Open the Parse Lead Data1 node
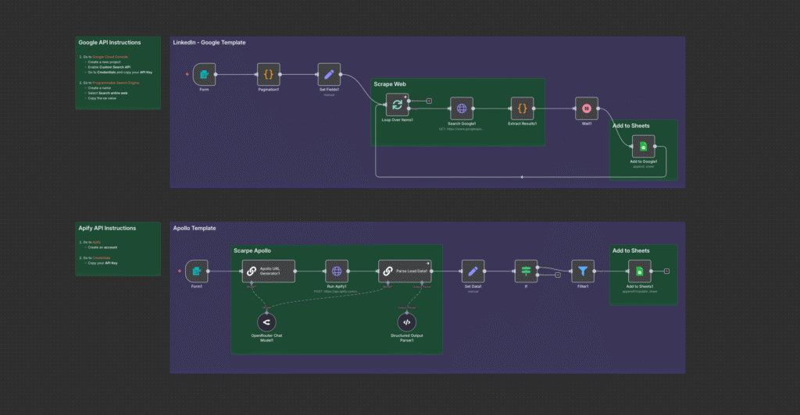 tap(404, 271)
